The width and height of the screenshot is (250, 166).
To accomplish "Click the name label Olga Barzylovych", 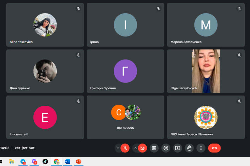I will pyautogui.click(x=184, y=88).
